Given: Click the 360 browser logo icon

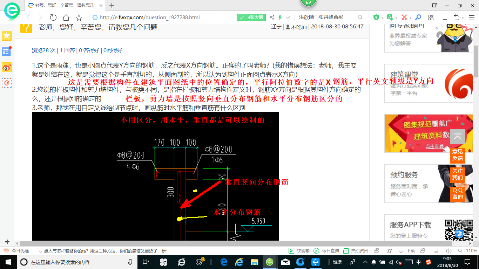Looking at the screenshot, I should pos(12,12).
